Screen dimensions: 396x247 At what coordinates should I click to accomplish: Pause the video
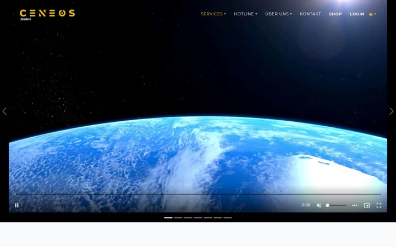coord(17,205)
